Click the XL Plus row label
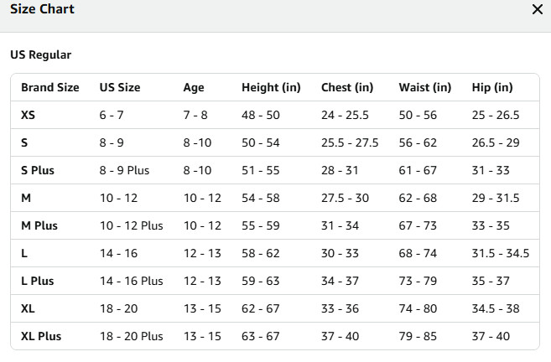 41,336
